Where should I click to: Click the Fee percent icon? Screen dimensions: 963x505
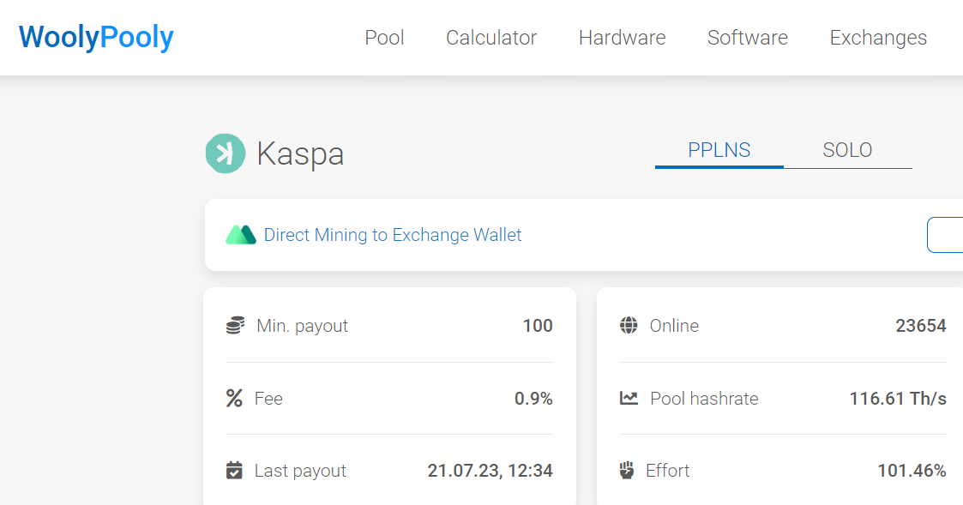[x=234, y=399]
